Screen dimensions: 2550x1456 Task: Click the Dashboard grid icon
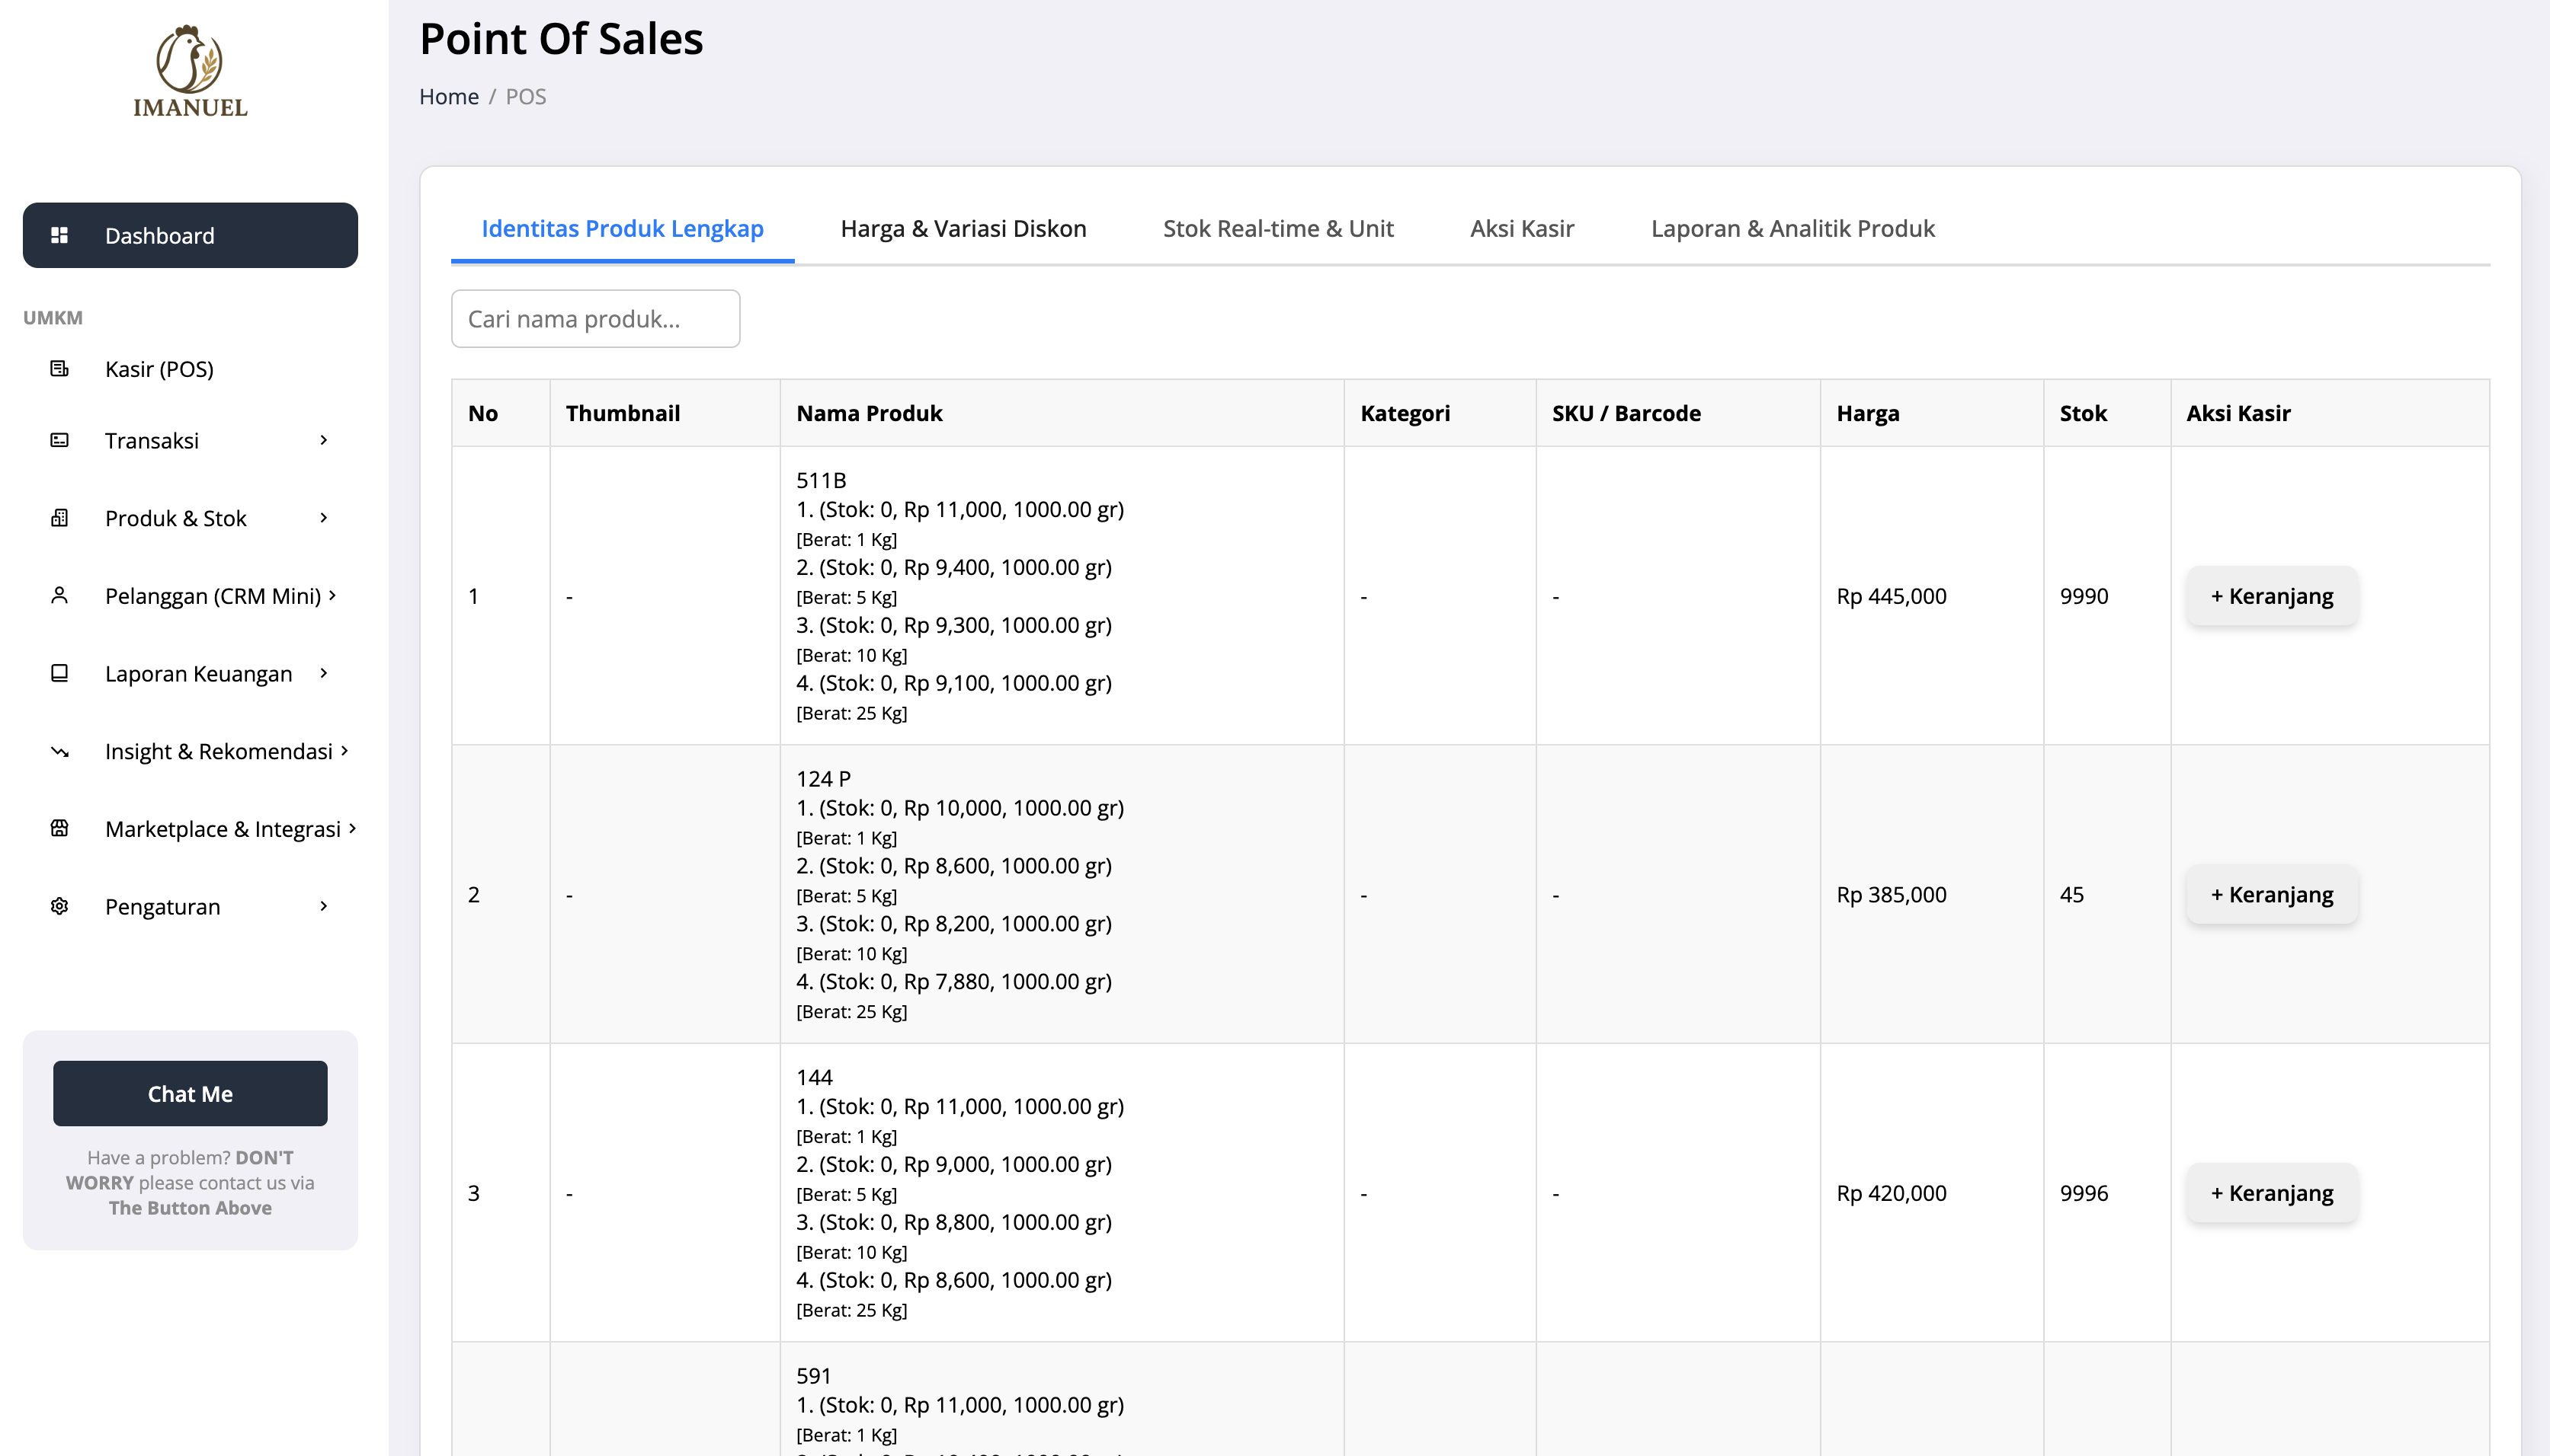(x=60, y=235)
